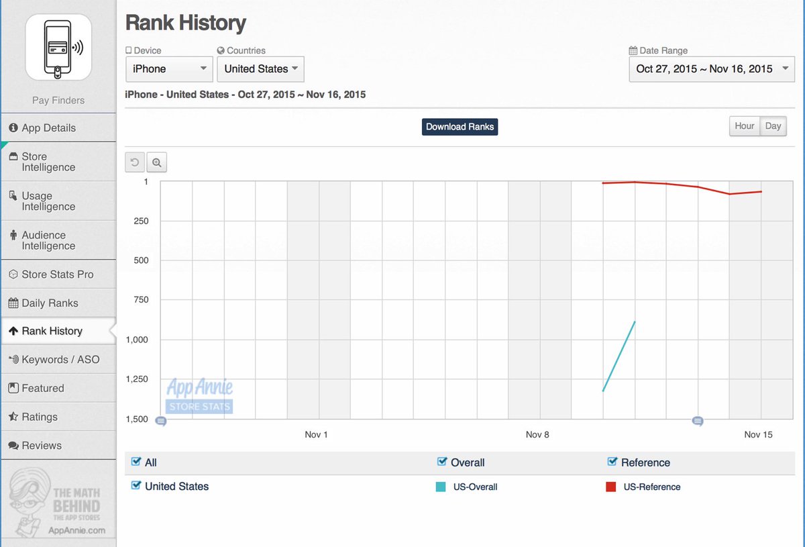
Task: Click the Store Intelligence storefront icon
Action: pos(13,156)
